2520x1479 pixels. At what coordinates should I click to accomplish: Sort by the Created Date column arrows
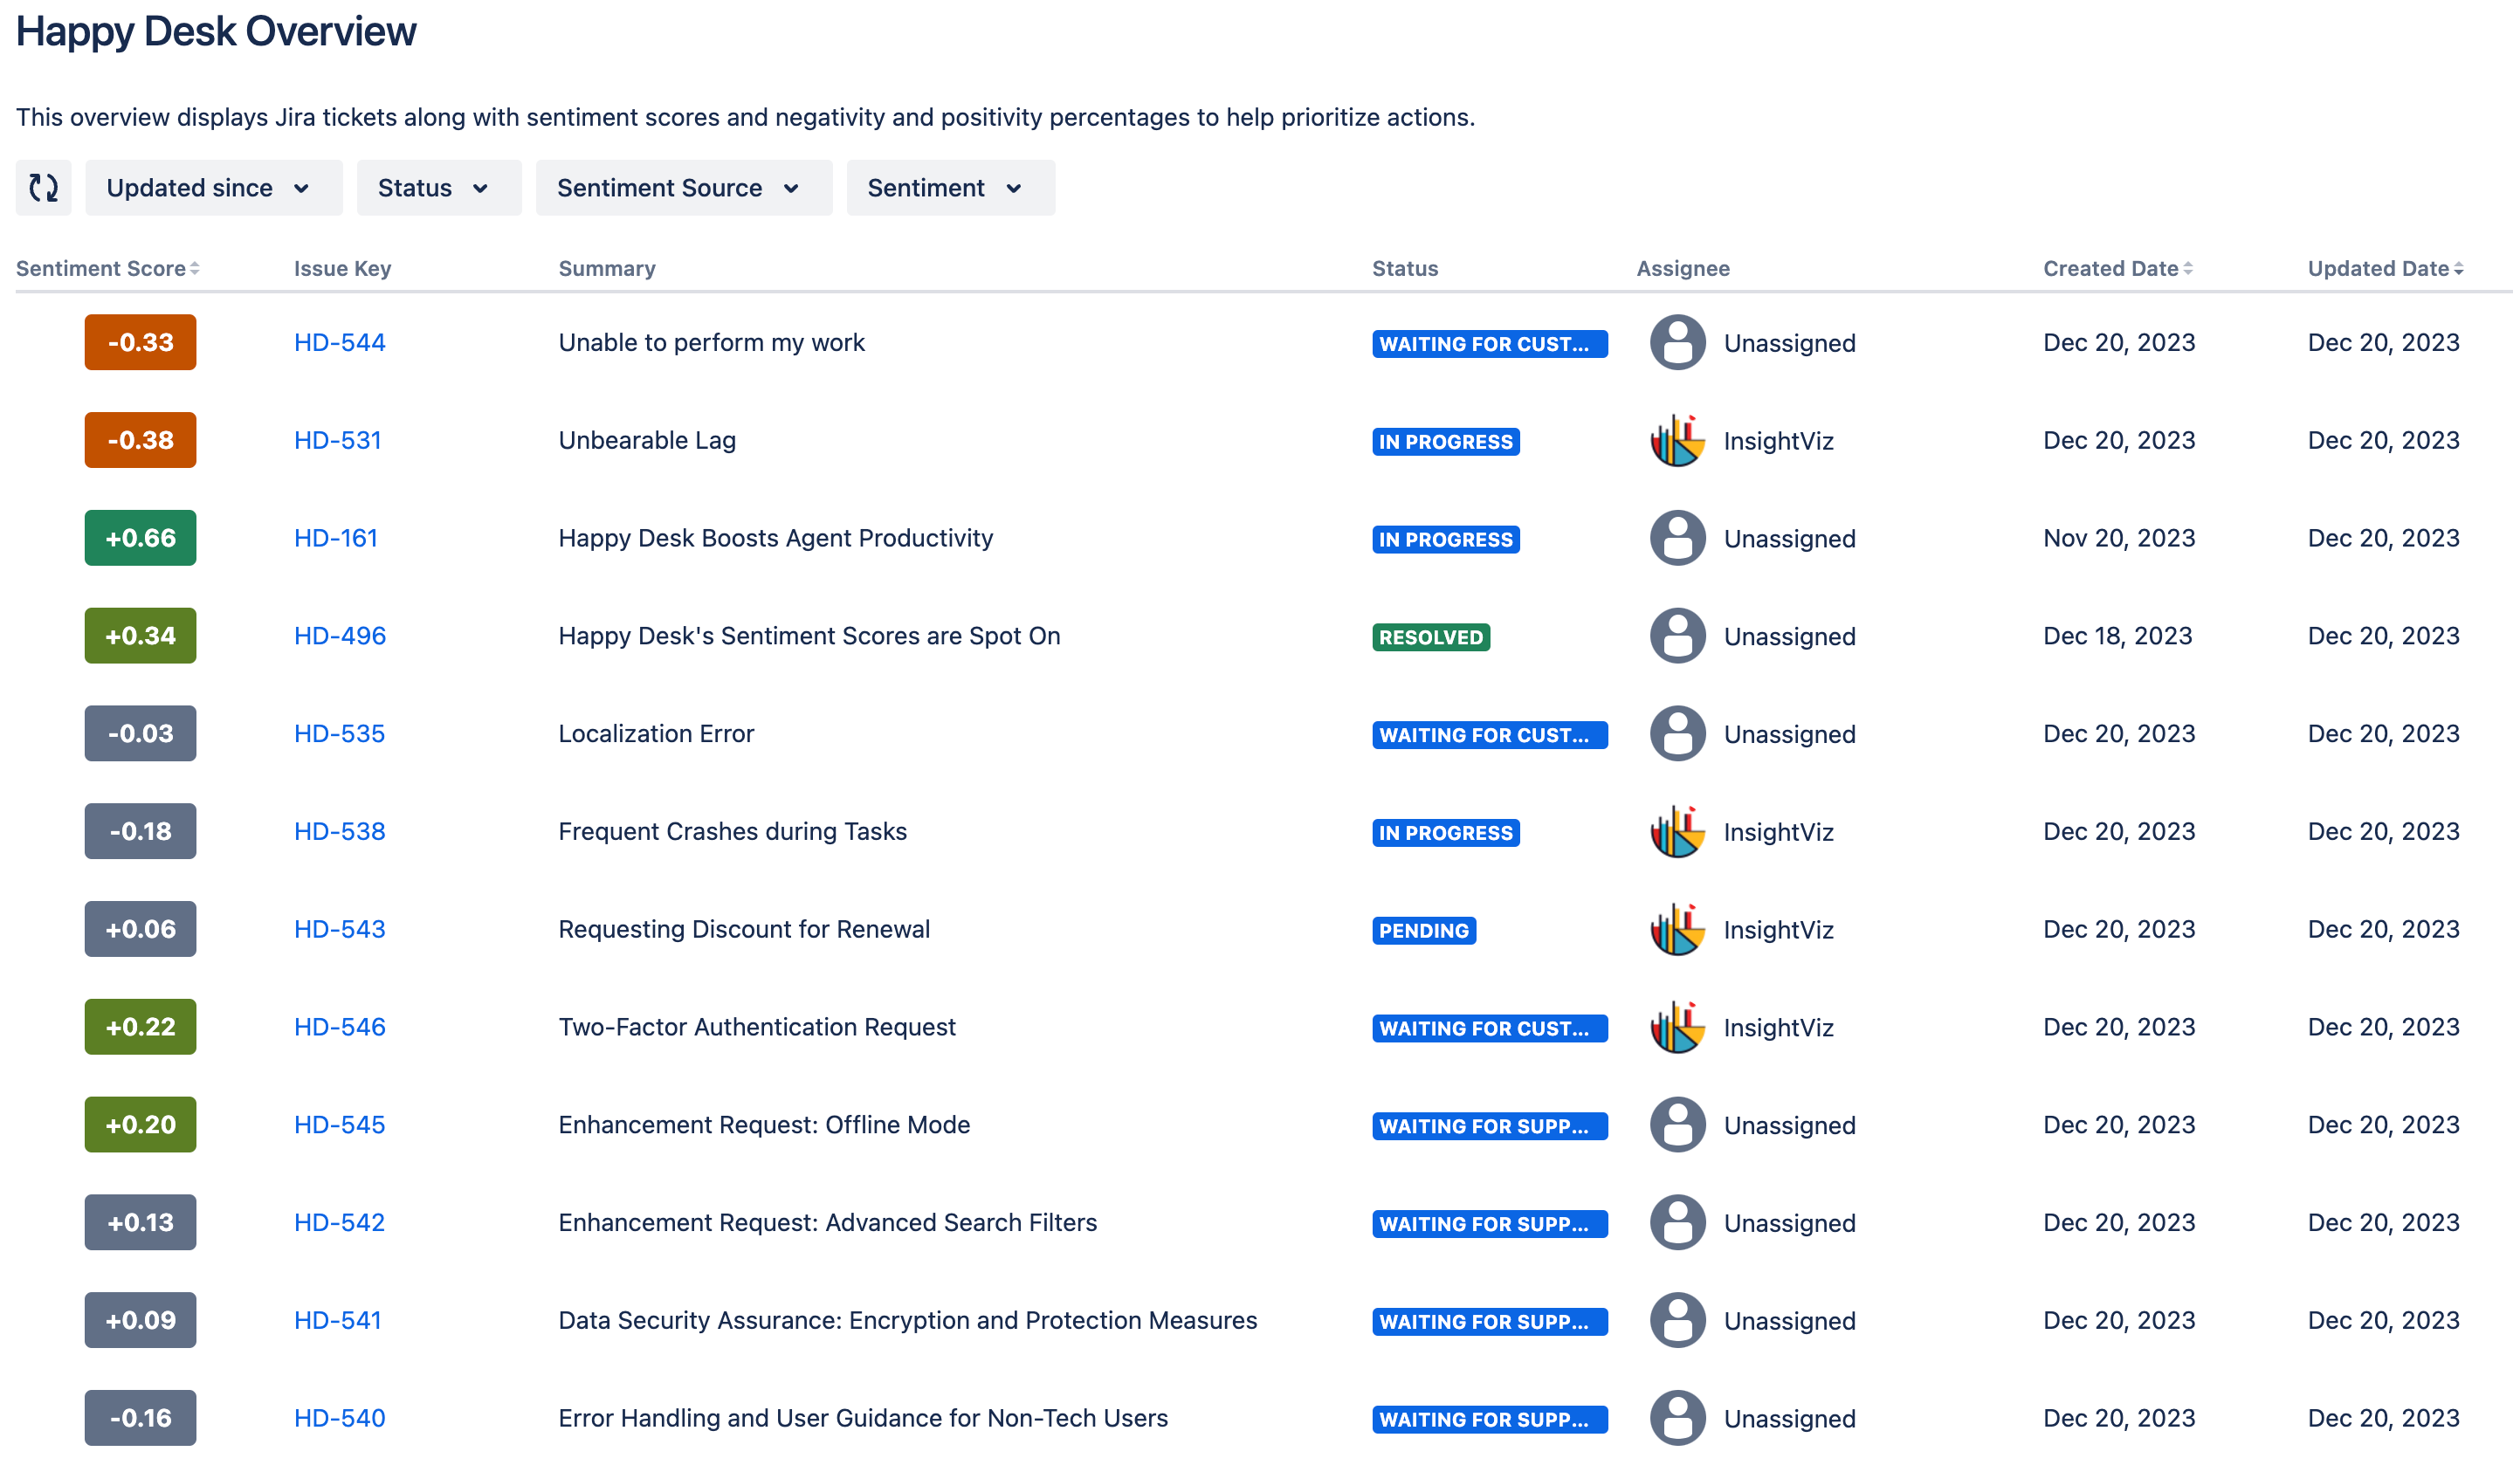coord(2188,269)
